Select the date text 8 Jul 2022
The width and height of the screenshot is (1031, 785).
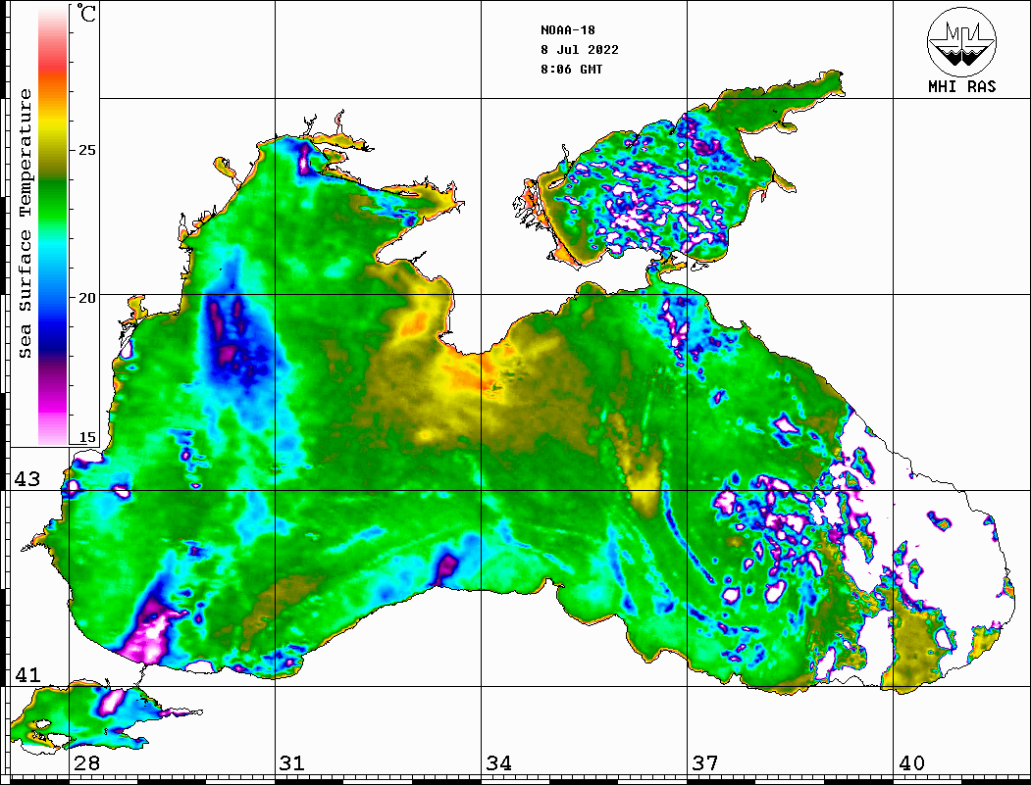[x=579, y=50]
